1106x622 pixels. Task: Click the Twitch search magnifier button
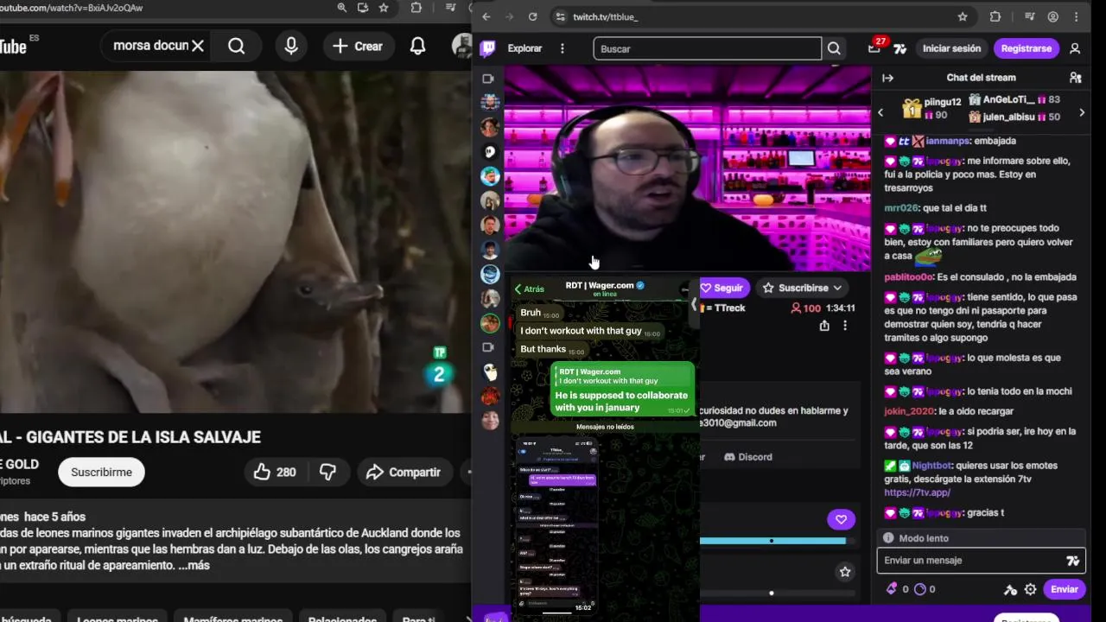(834, 48)
